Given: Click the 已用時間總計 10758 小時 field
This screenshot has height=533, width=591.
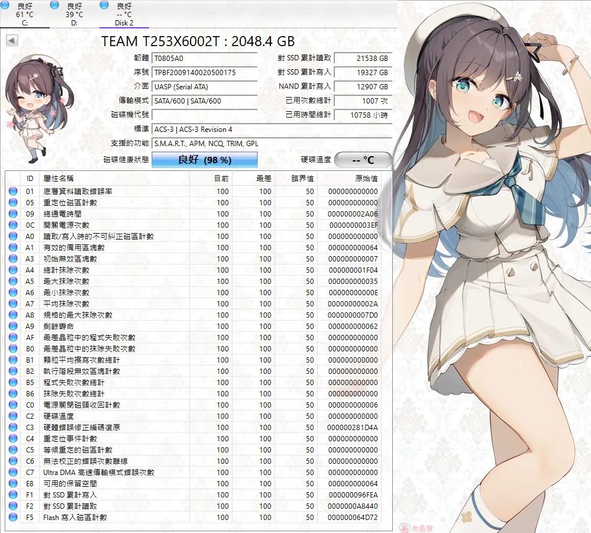Looking at the screenshot, I should pos(362,115).
